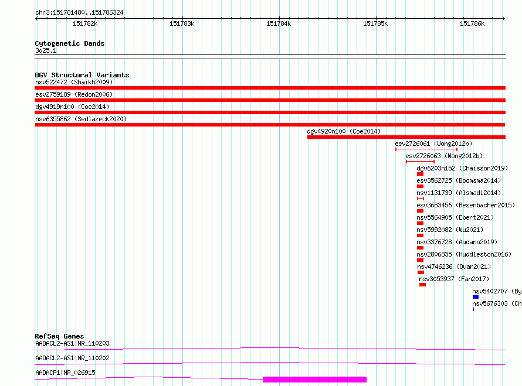Viewport: 522px width, 386px height.
Task: Click the 151786k ruler tick label
Action: tap(472, 23)
